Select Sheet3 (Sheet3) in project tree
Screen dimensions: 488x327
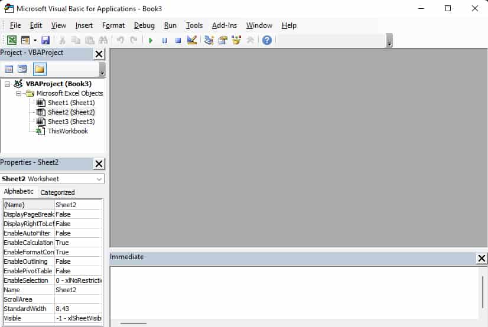click(x=71, y=122)
